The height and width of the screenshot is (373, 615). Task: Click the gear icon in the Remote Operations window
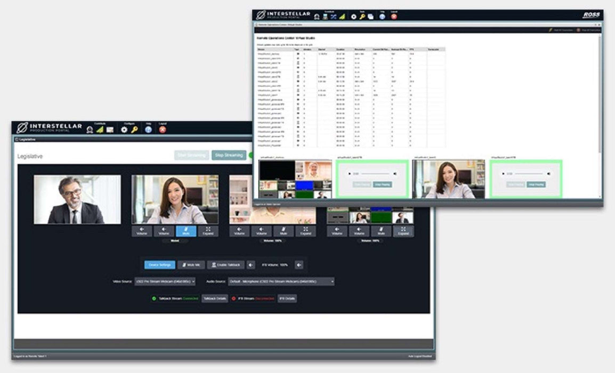(353, 17)
